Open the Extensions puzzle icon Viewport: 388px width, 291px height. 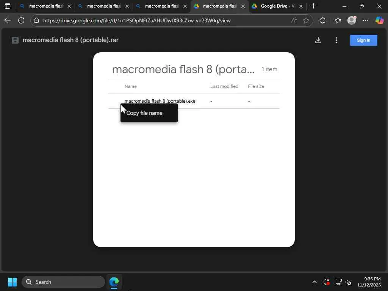[322, 20]
